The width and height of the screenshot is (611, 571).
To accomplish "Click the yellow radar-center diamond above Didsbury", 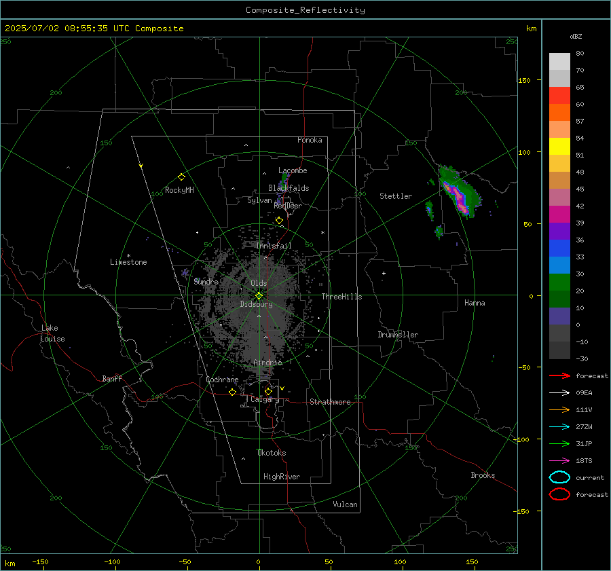I will pos(259,296).
